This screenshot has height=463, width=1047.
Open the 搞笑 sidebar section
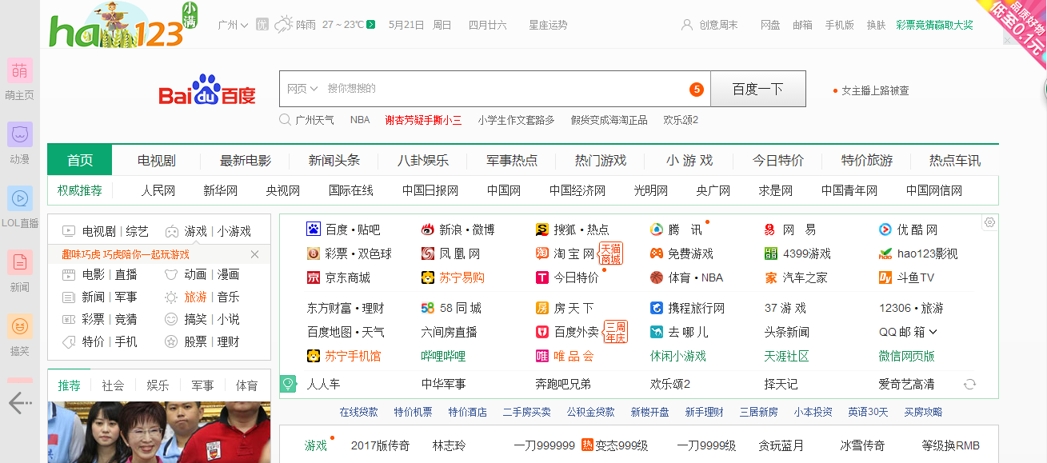pos(18,327)
